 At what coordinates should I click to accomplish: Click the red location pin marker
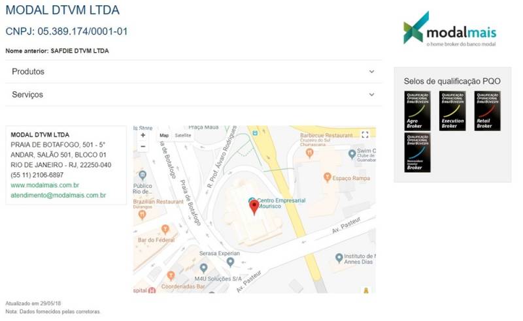254,207
